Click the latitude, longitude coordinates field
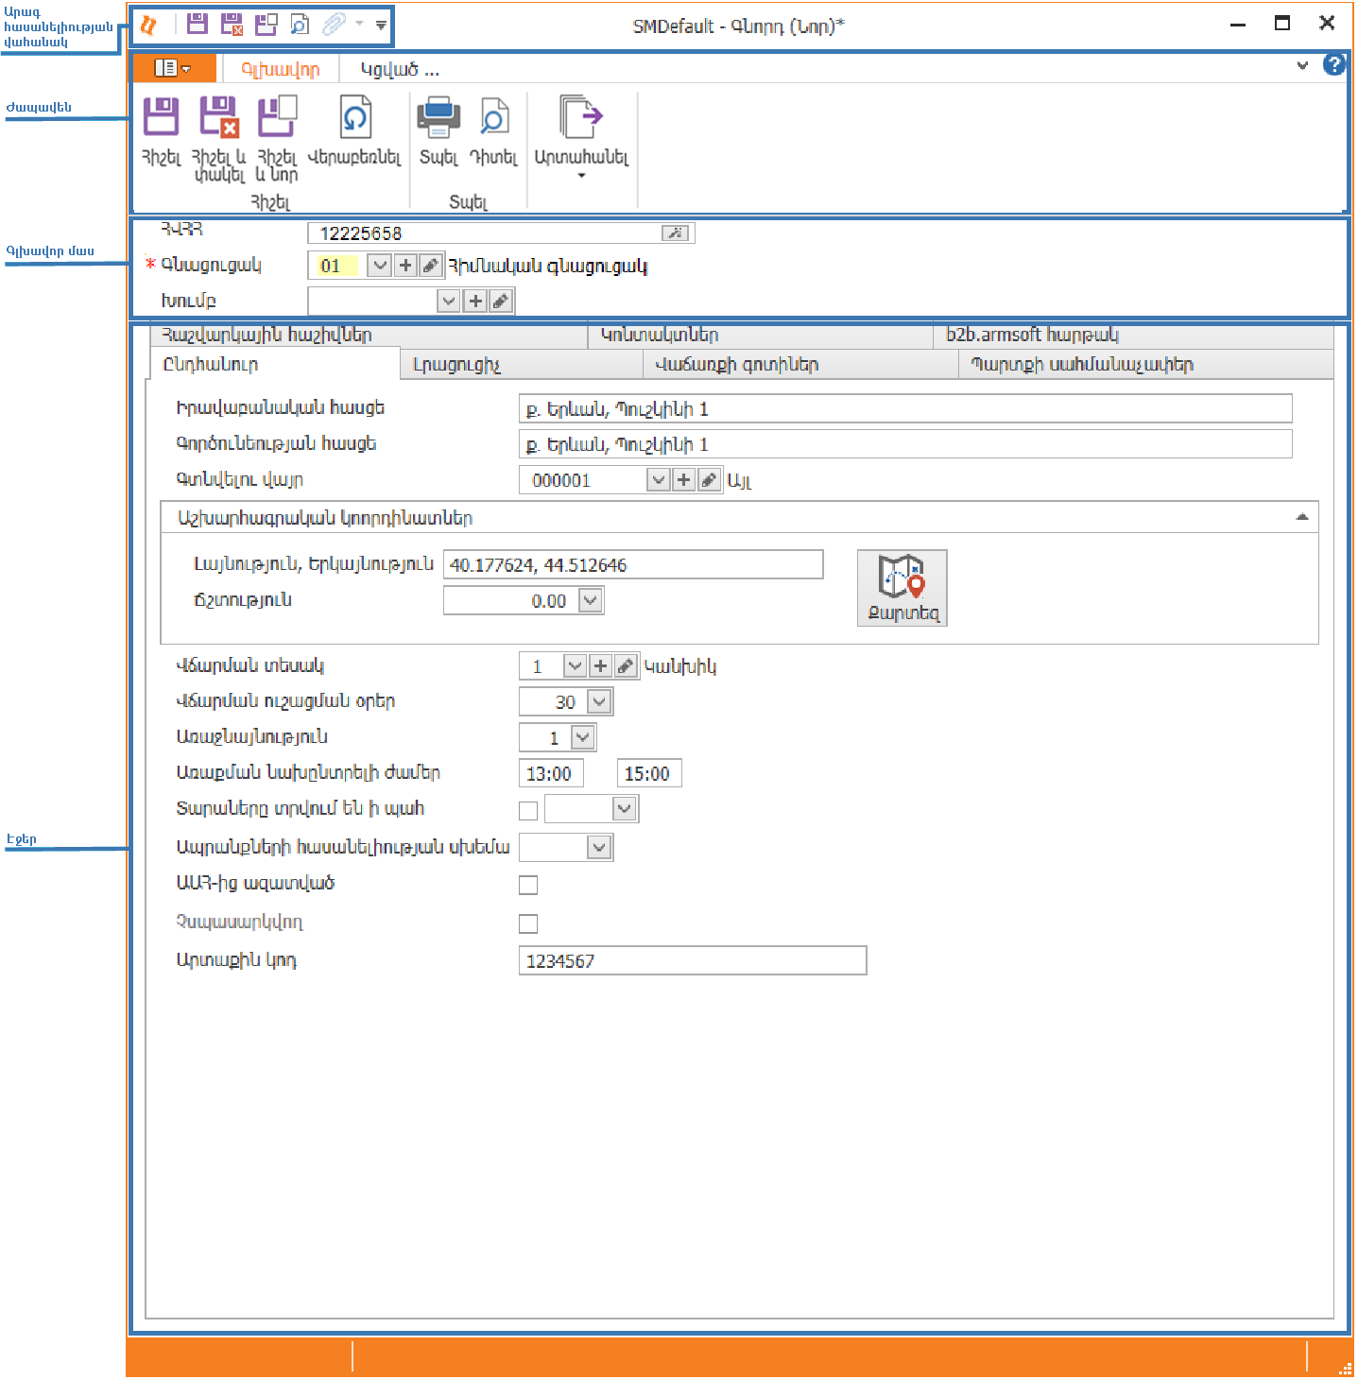The height and width of the screenshot is (1380, 1358). pyautogui.click(x=633, y=564)
